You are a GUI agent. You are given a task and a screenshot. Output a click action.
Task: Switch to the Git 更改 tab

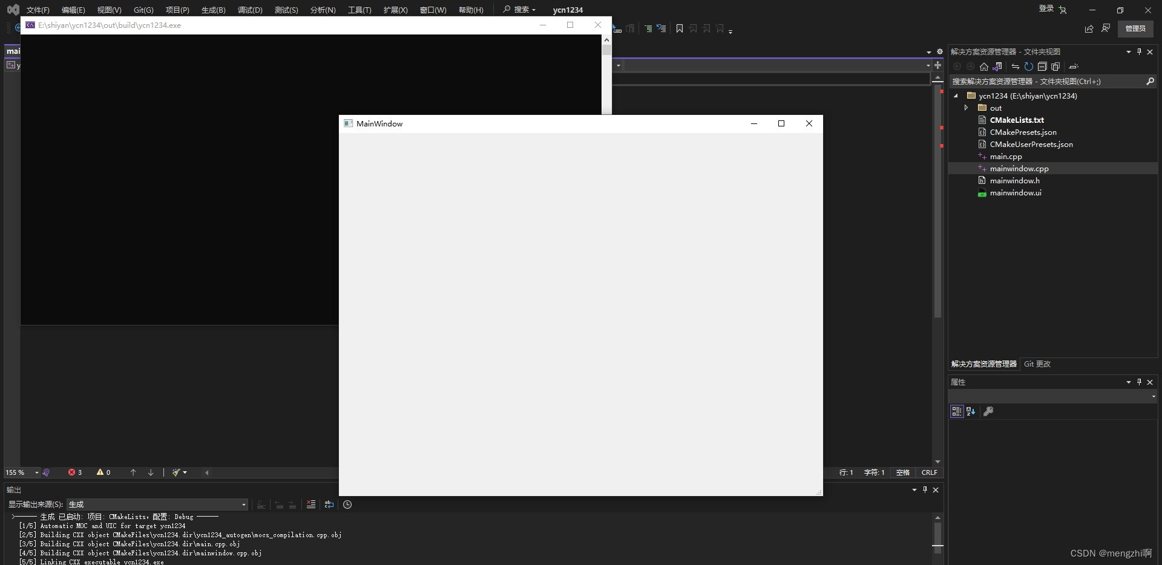coord(1037,364)
